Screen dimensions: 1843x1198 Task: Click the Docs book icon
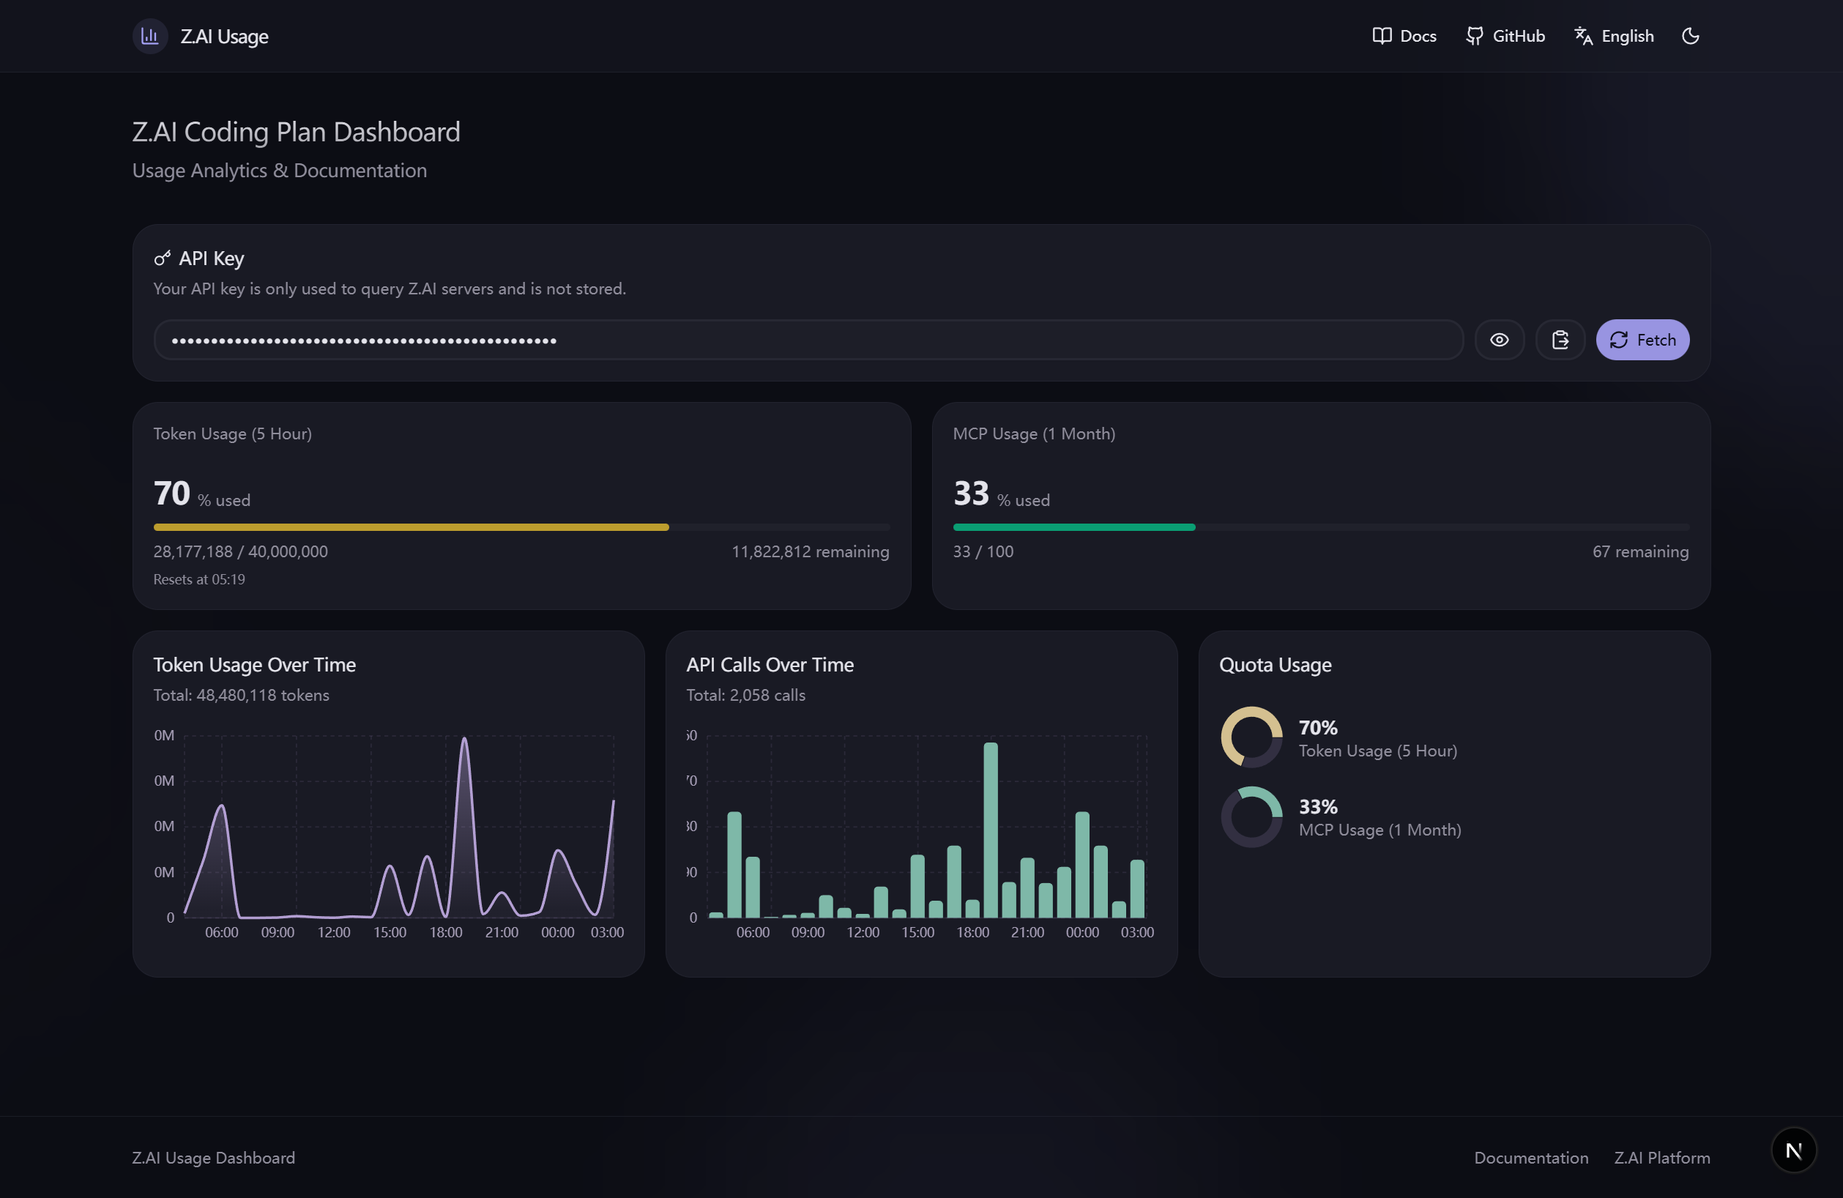coord(1382,36)
